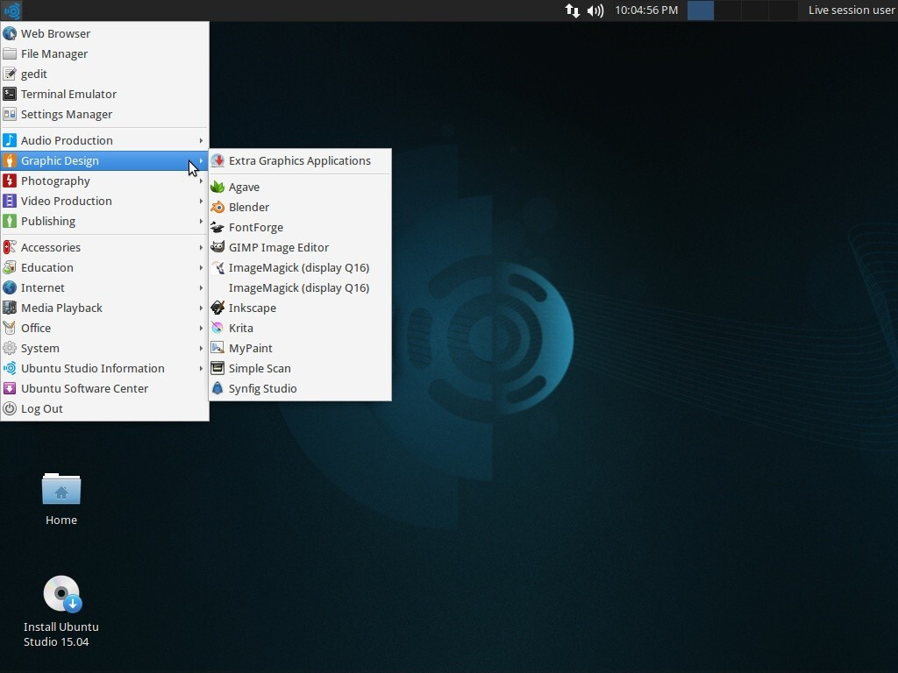Screen dimensions: 898x673
Task: Launch second ImageMagick (display Q16) entry without icon
Action: point(300,287)
